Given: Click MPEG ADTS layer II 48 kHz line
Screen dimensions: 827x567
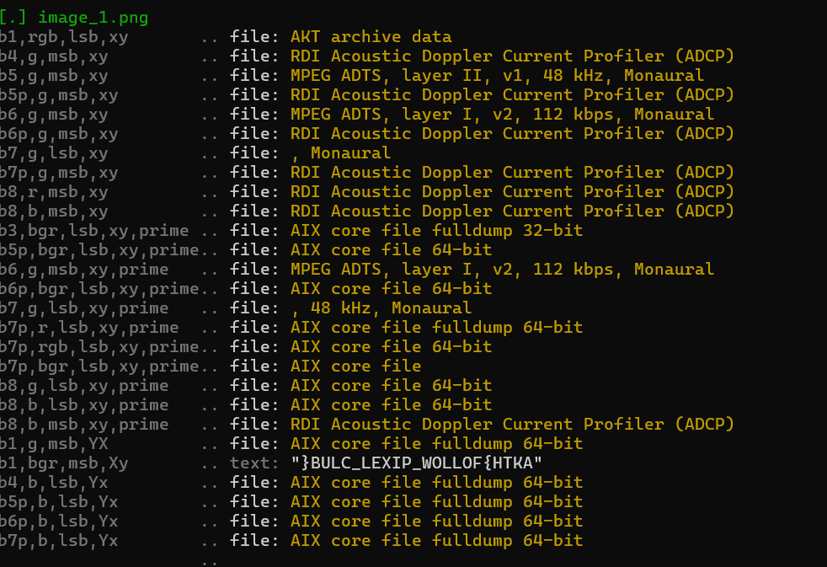Looking at the screenshot, I should pyautogui.click(x=497, y=76).
